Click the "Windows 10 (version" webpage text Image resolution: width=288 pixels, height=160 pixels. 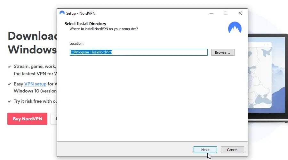tap(35, 91)
